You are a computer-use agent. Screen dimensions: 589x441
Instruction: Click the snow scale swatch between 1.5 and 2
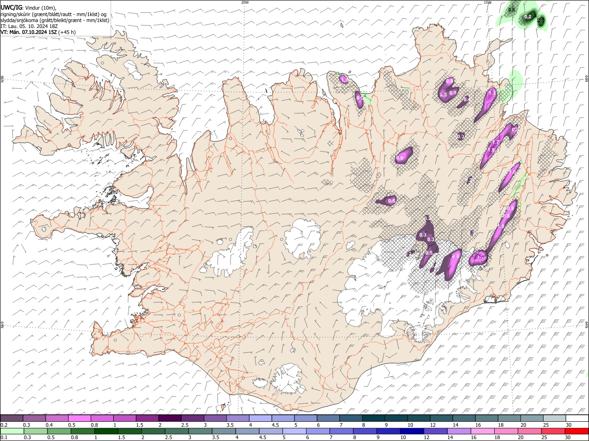pos(147,418)
